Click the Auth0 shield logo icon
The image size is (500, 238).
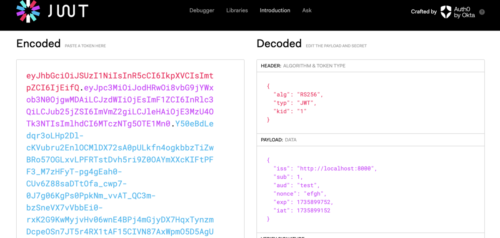(x=446, y=12)
